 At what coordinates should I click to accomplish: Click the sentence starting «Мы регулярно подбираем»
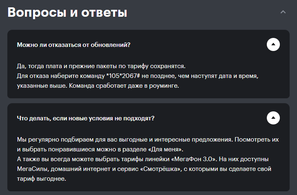[125, 140]
